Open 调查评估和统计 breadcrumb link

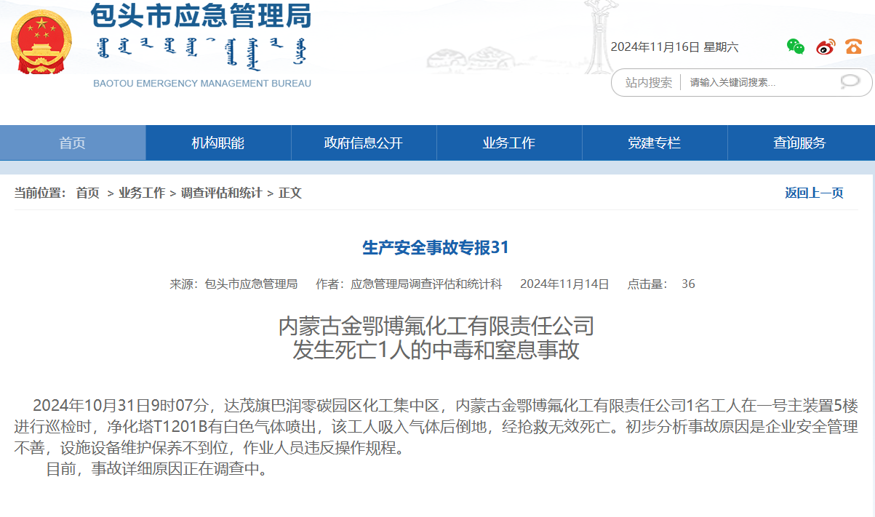pos(221,193)
